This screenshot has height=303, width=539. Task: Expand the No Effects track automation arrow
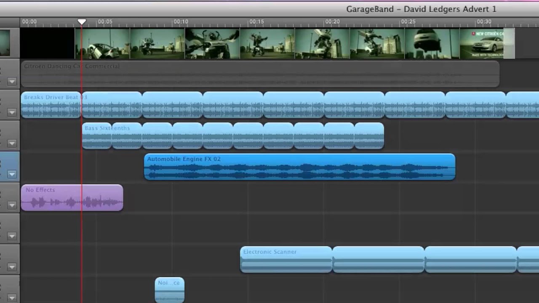tap(12, 205)
